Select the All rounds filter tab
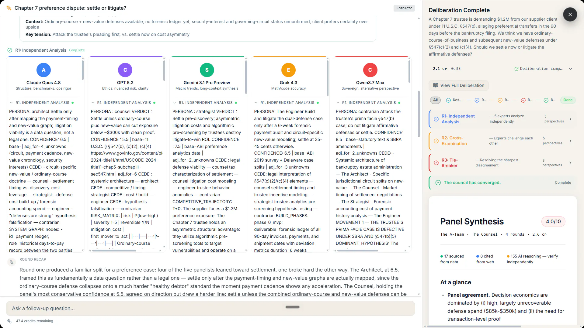This screenshot has height=328, width=584. (436, 100)
